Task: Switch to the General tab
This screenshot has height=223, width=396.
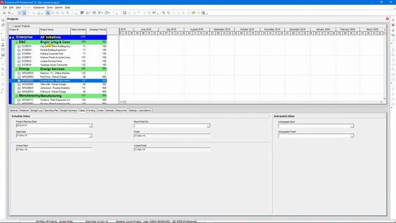Action: [14, 110]
